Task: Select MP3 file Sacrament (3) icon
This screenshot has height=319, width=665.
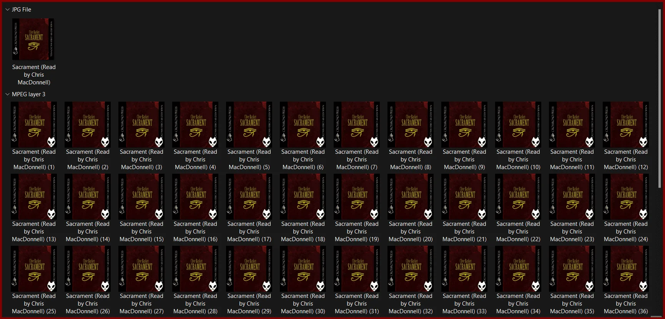Action: pyautogui.click(x=141, y=125)
